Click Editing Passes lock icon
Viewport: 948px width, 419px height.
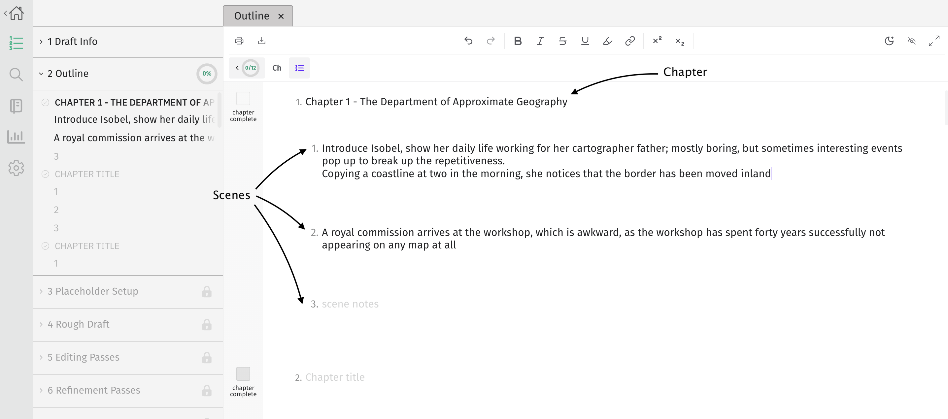pos(207,358)
